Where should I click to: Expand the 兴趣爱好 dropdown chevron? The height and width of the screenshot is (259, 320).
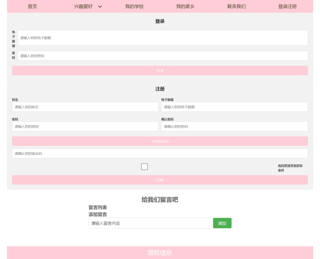click(x=100, y=7)
